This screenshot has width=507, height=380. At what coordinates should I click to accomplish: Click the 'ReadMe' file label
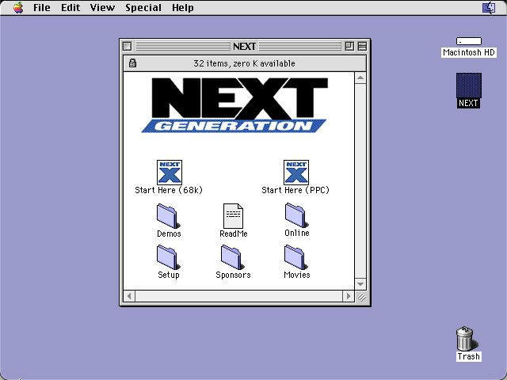point(234,234)
